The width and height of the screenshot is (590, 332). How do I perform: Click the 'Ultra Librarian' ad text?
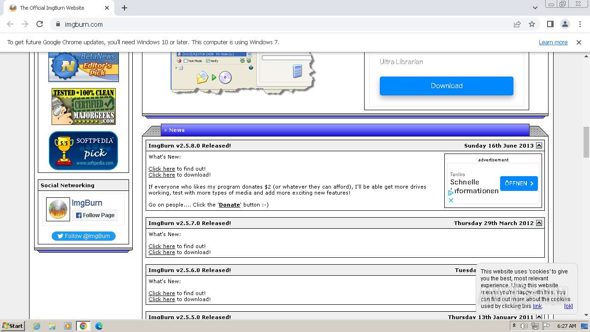[401, 62]
